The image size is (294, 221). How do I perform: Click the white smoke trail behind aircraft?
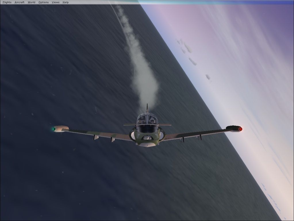coord(144,78)
